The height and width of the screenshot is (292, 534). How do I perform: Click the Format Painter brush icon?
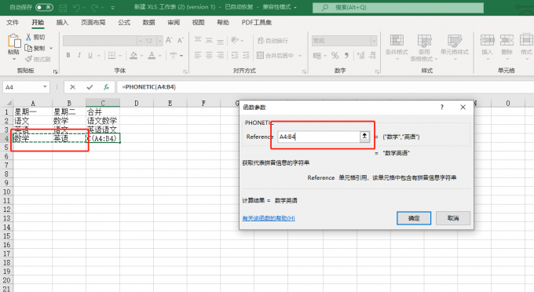[x=28, y=59]
